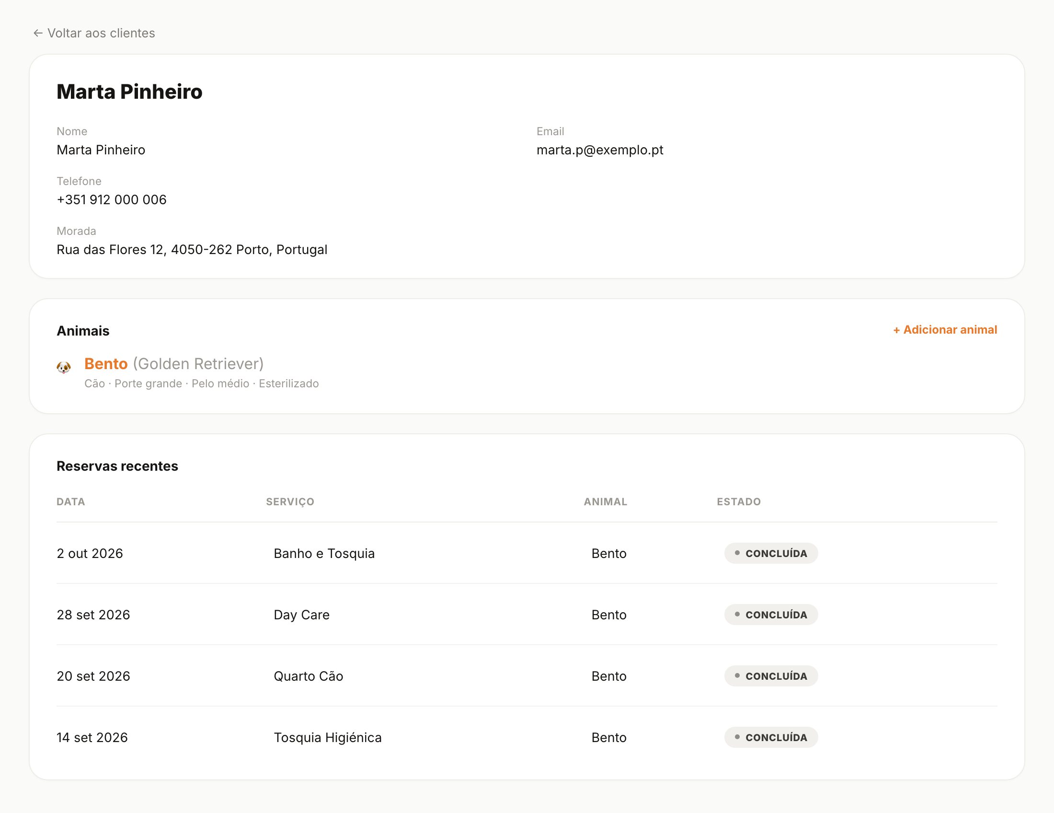Viewport: 1054px width, 813px height.
Task: Click the Marta Pinheiro page heading
Action: 129,92
